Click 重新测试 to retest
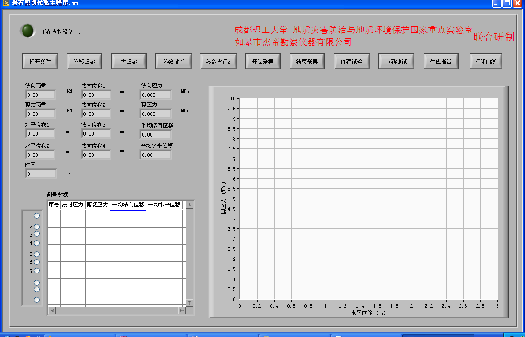The height and width of the screenshot is (337, 525). coord(396,62)
